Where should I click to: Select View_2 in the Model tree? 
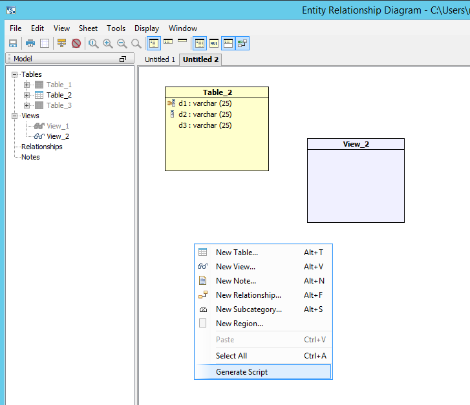tap(58, 136)
